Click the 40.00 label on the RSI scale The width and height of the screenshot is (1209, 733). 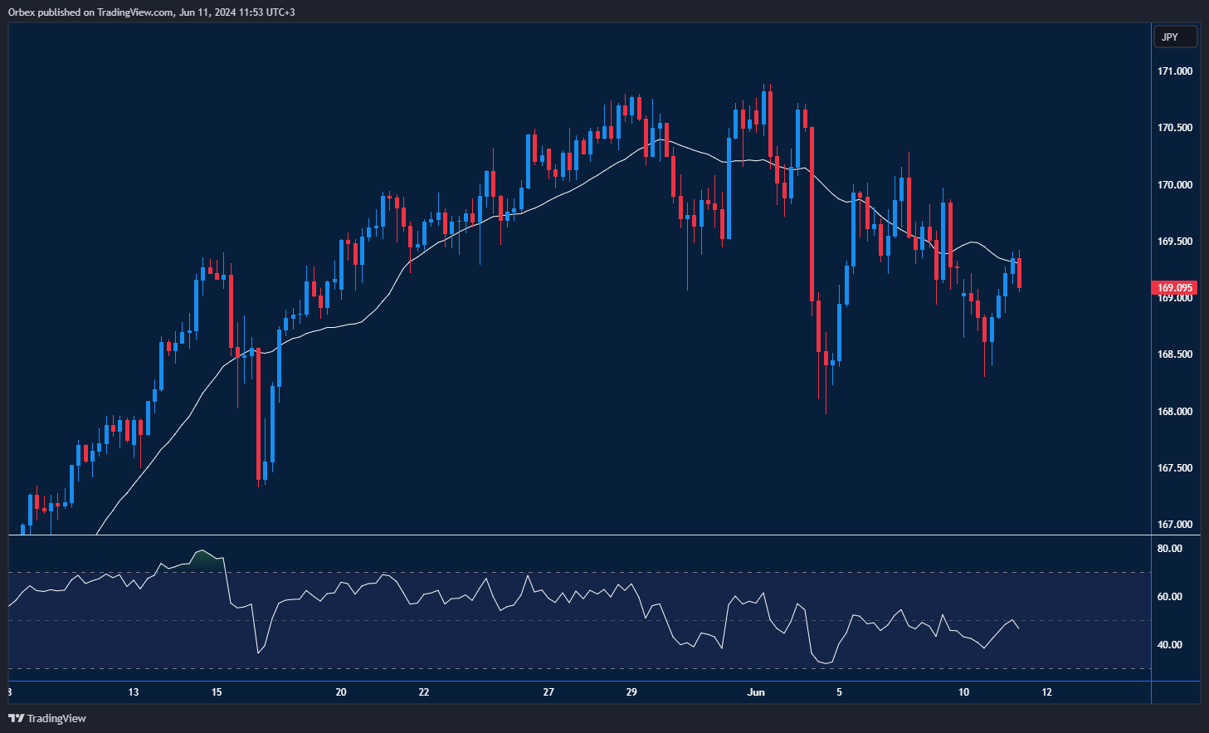pos(1169,643)
